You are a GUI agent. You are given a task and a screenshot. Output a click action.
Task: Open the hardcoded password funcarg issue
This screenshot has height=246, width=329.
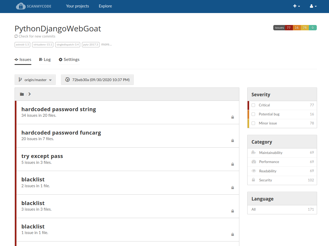[x=61, y=133]
